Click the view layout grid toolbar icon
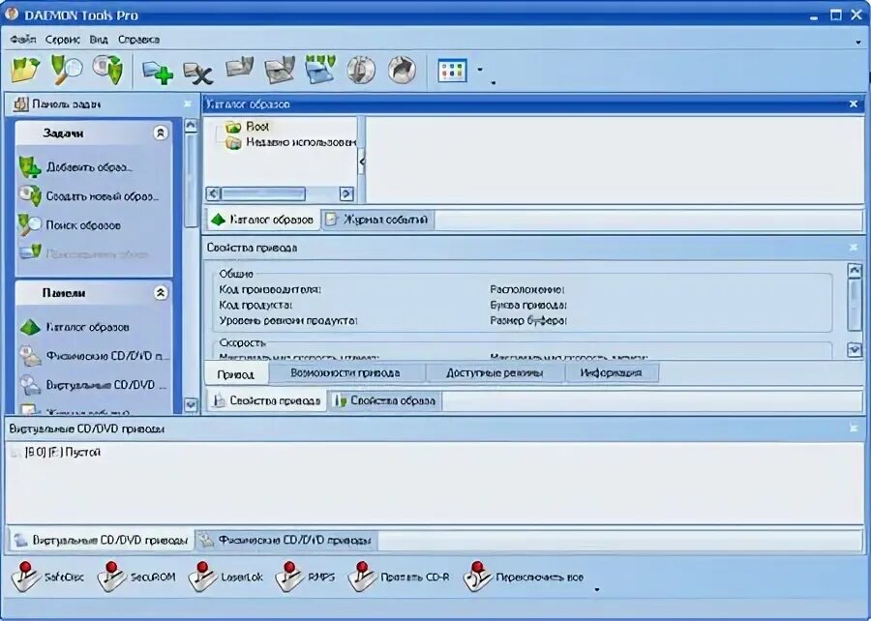The image size is (871, 621). click(452, 71)
